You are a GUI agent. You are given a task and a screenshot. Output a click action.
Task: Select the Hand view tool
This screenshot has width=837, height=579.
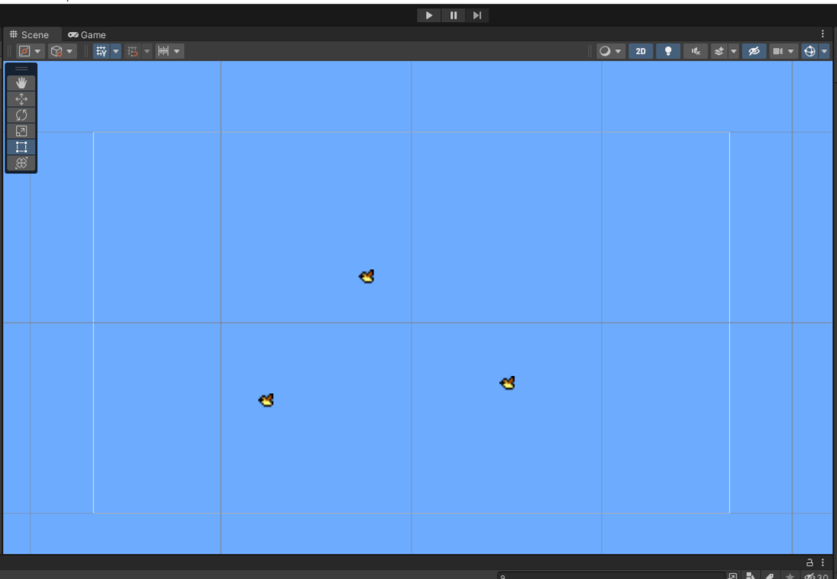[21, 83]
